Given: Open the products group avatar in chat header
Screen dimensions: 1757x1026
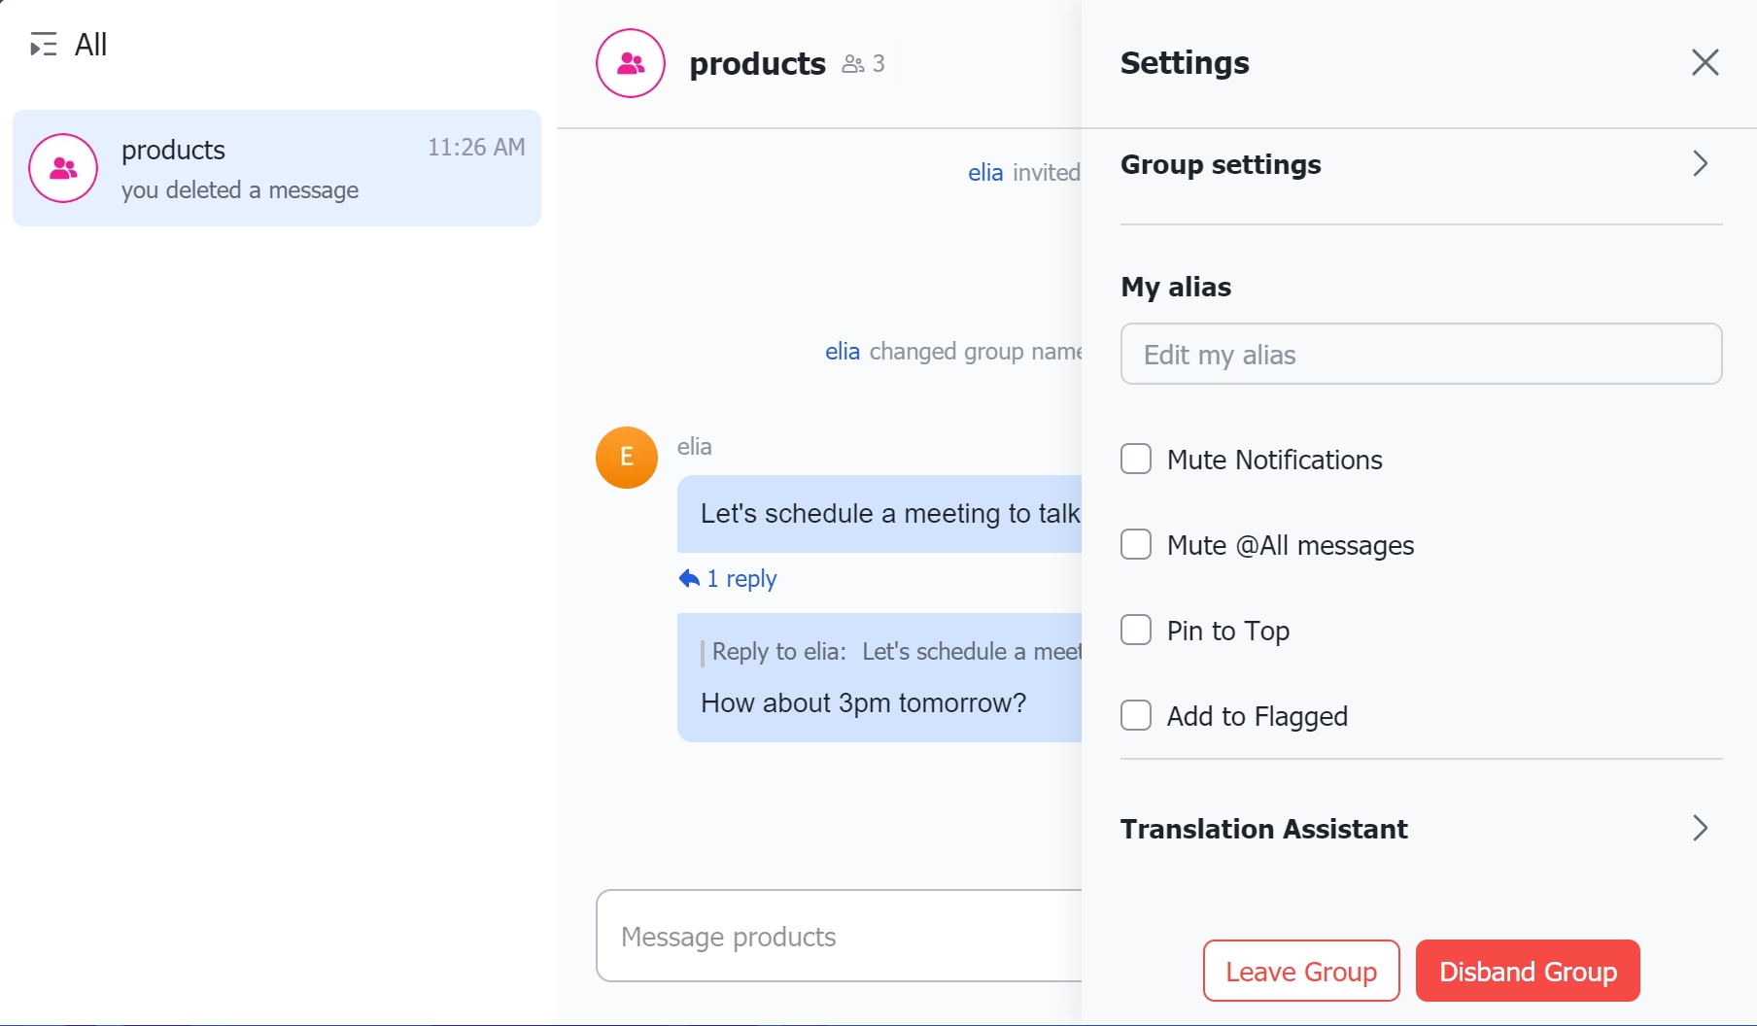Looking at the screenshot, I should pos(629,62).
